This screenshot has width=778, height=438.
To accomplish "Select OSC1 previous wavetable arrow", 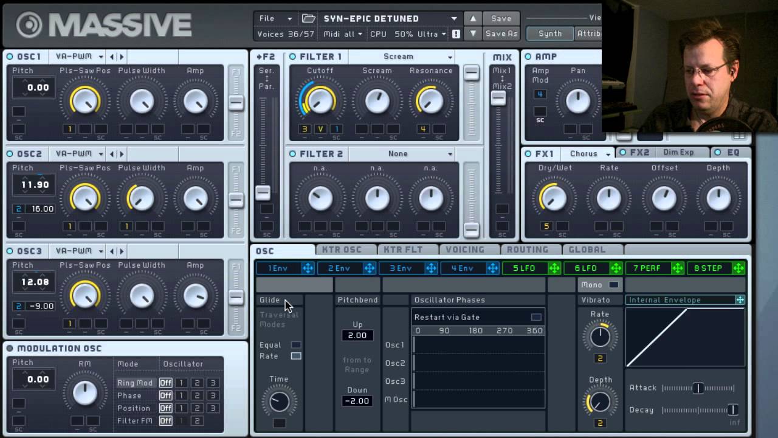I will [x=112, y=57].
